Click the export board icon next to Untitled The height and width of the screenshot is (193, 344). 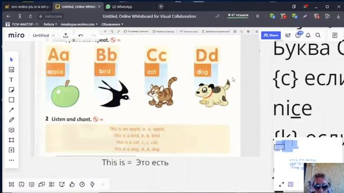click(66, 35)
